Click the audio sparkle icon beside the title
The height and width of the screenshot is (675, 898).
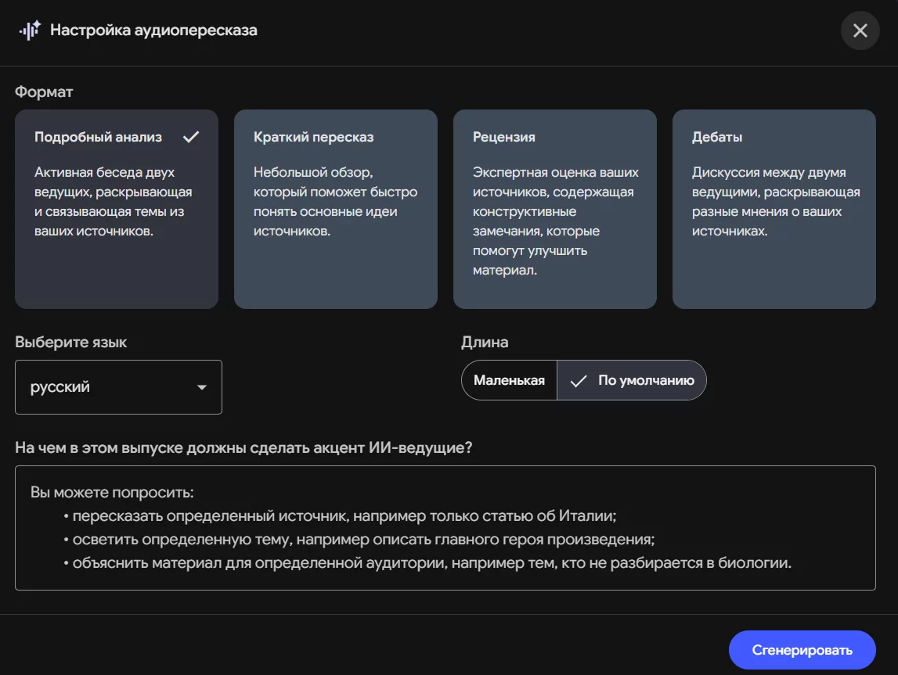(30, 30)
